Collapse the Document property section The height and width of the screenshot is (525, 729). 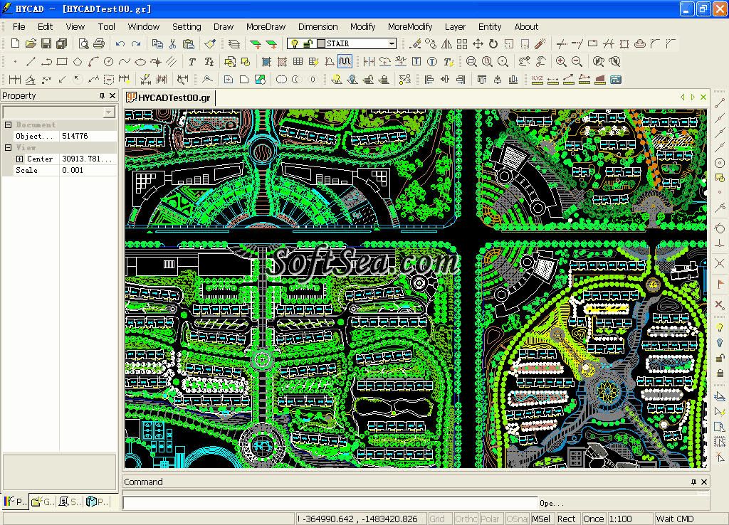9,124
